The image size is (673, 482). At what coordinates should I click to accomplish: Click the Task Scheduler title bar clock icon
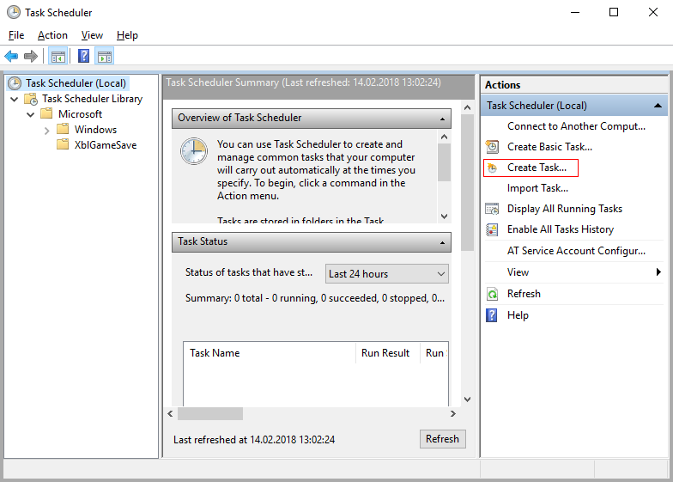[14, 12]
